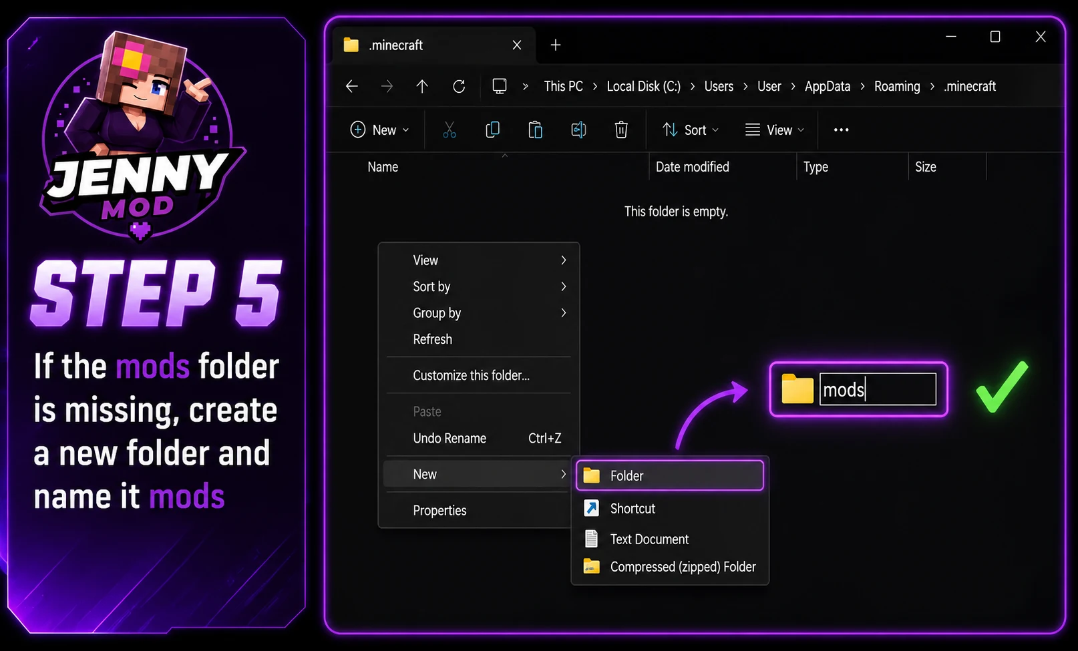The width and height of the screenshot is (1078, 651).
Task: Close the File Explorer window
Action: tap(1041, 37)
